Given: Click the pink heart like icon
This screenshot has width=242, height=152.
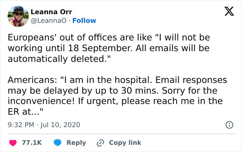Looking at the screenshot, I should [13, 142].
